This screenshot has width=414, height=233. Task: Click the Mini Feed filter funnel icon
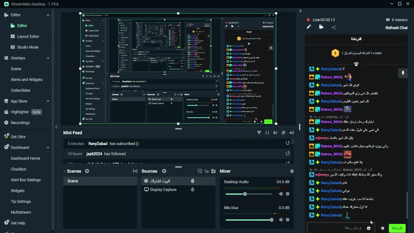[x=259, y=133]
